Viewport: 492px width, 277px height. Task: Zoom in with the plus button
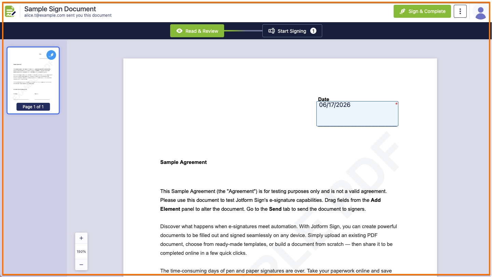pos(81,238)
